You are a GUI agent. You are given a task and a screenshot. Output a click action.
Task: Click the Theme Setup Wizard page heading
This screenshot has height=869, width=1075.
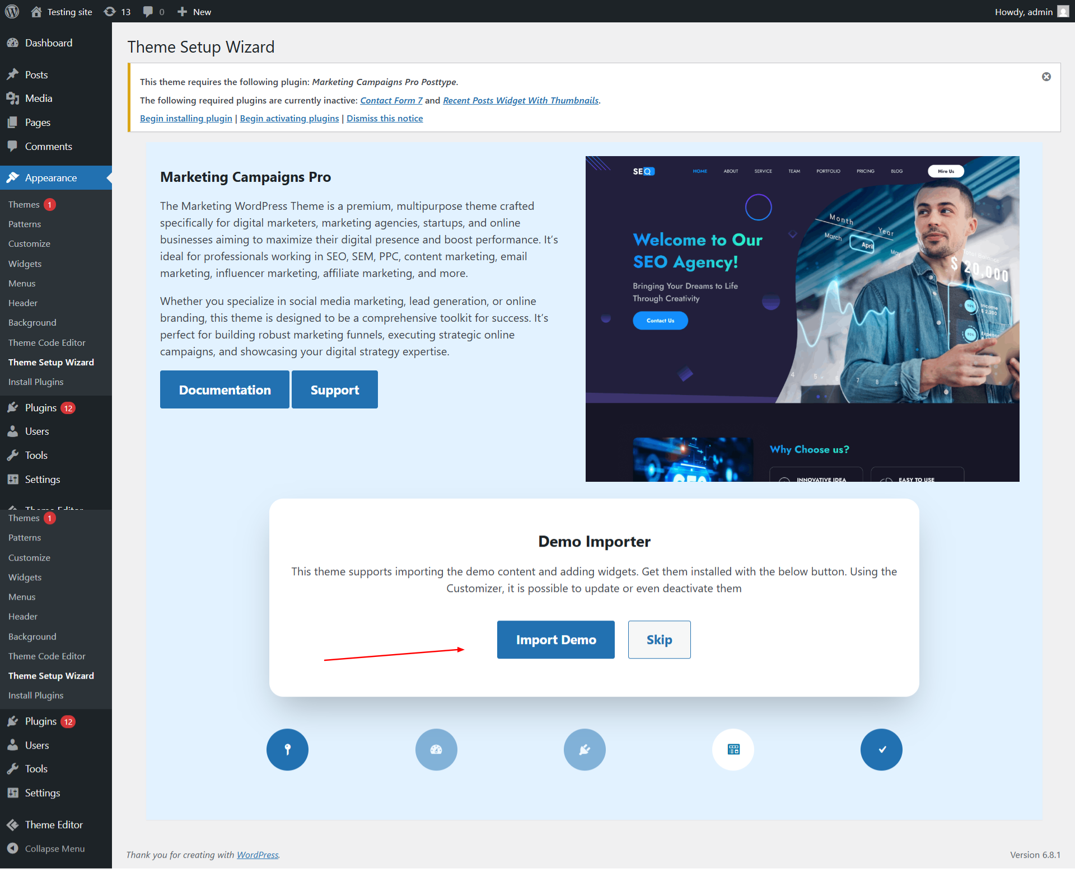(x=201, y=47)
